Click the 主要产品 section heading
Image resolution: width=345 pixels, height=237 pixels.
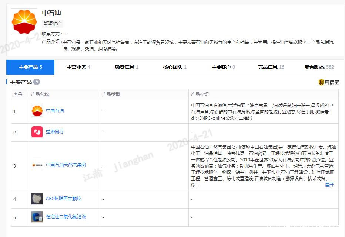tap(21, 82)
